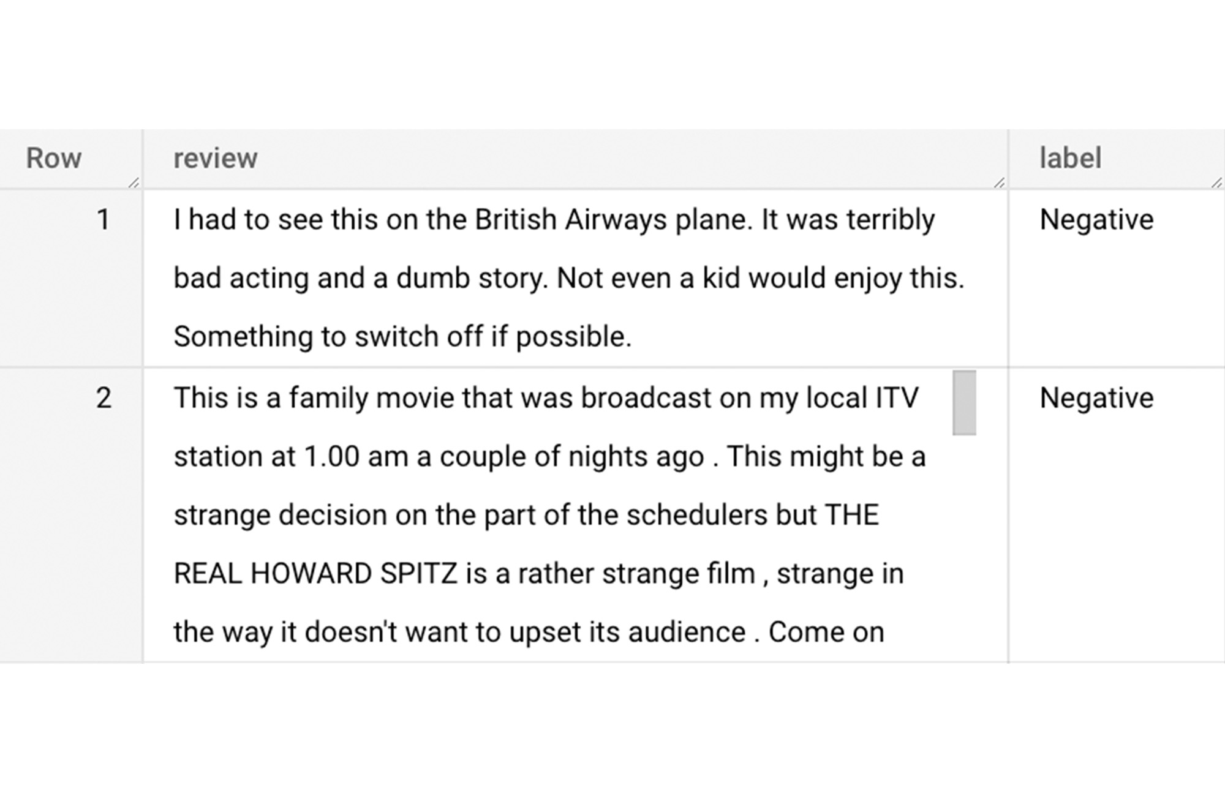This screenshot has width=1225, height=793.
Task: Click row number 1
Action: coord(104,220)
